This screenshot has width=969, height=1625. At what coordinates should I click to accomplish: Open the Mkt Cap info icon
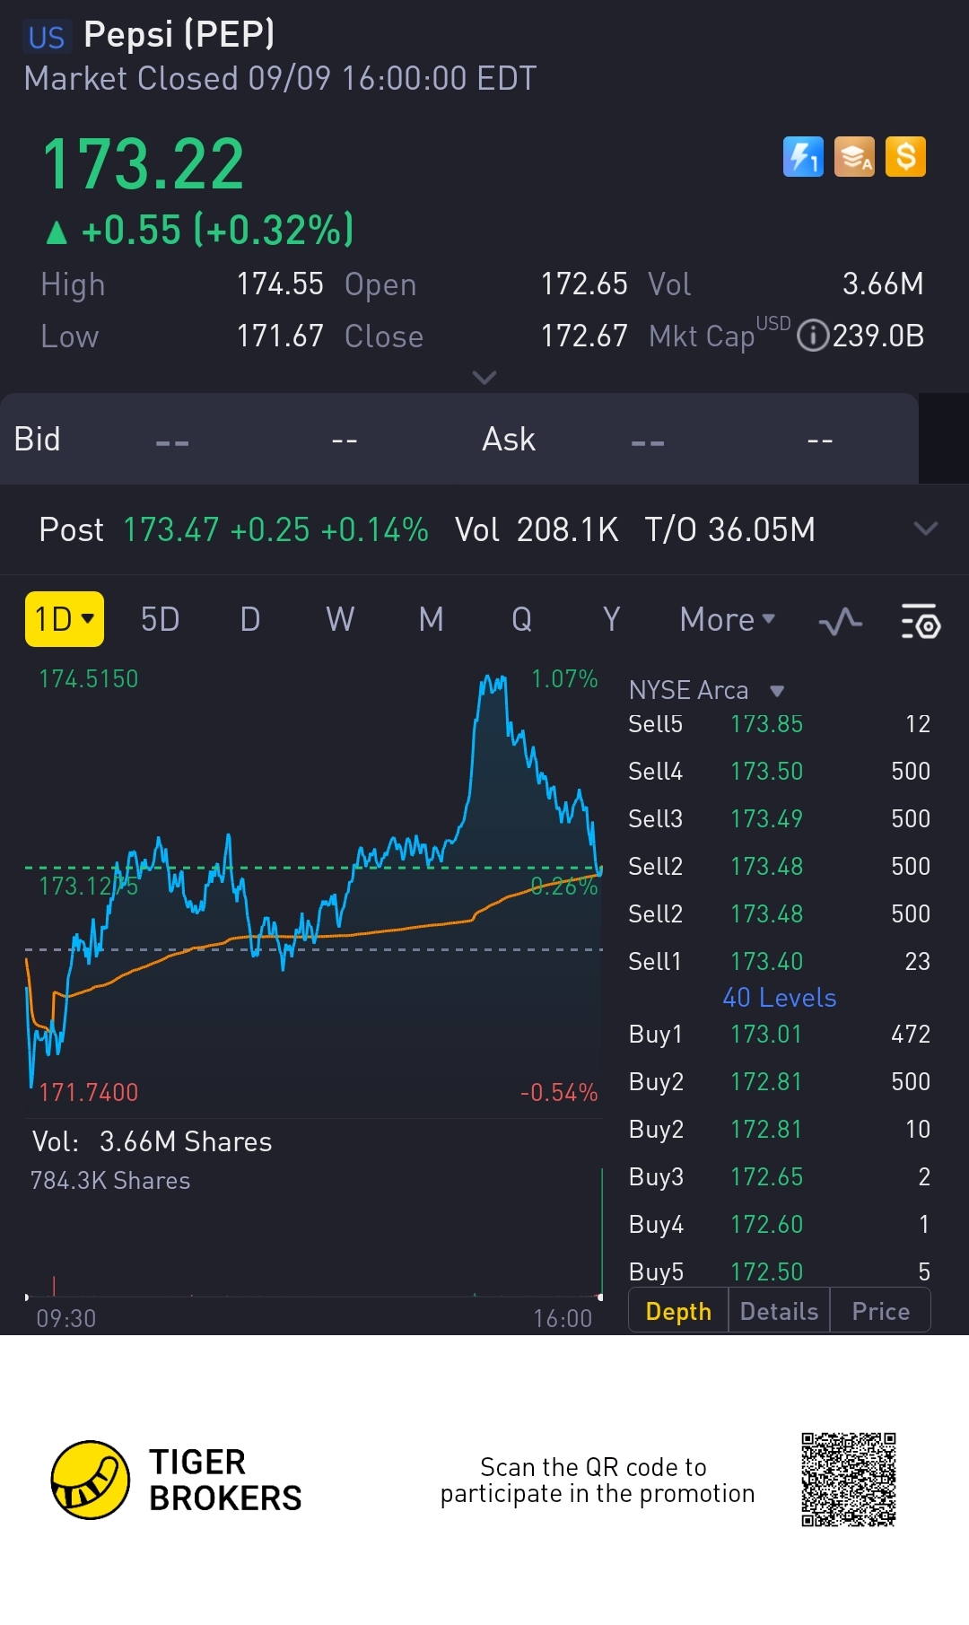(x=812, y=336)
